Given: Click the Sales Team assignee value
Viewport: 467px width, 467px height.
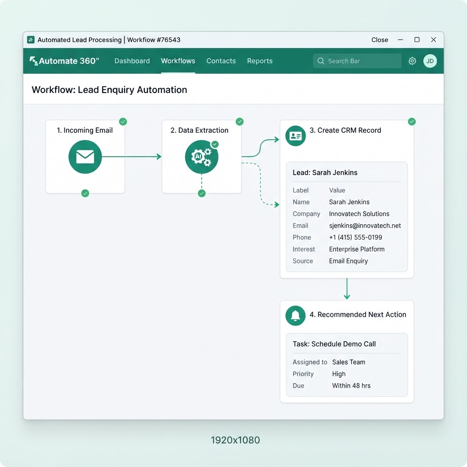Looking at the screenshot, I should coord(348,362).
